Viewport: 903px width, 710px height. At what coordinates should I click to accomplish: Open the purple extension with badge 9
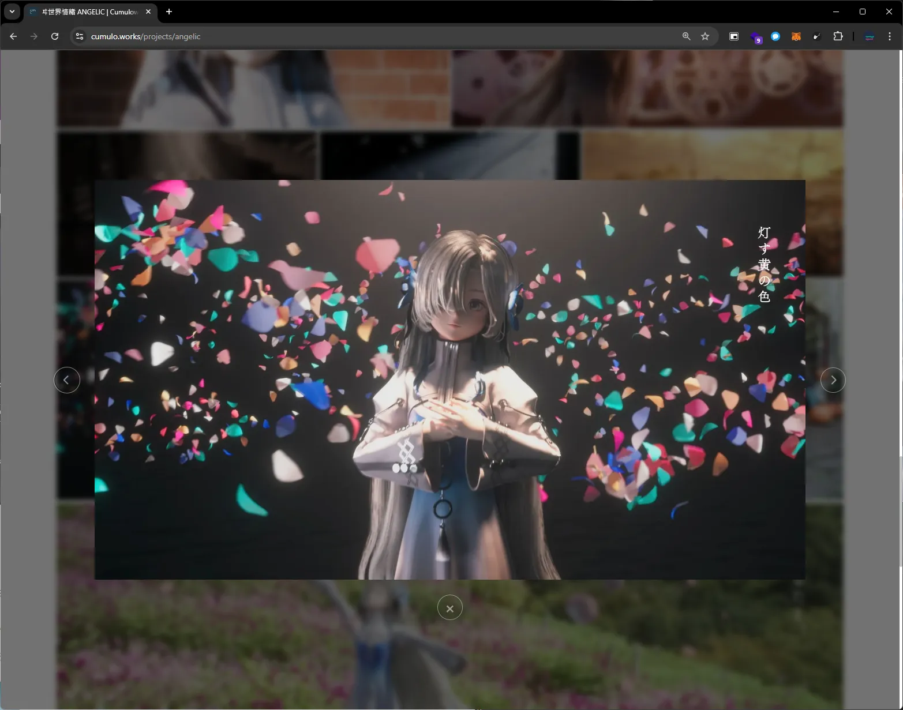[755, 37]
